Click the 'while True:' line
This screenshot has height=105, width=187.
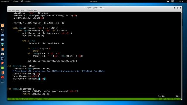30,41
